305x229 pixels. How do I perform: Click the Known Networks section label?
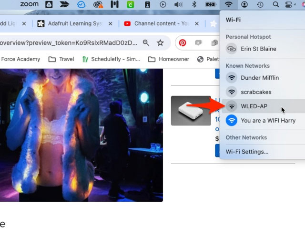pyautogui.click(x=248, y=66)
